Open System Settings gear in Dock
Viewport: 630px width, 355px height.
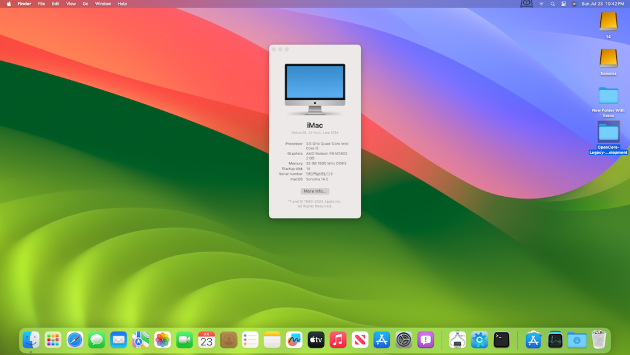(x=404, y=340)
